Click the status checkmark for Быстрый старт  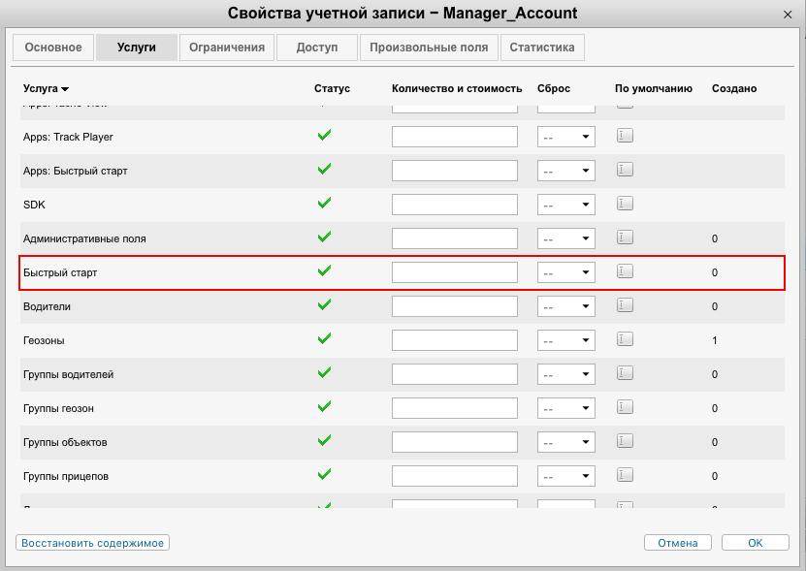[325, 270]
